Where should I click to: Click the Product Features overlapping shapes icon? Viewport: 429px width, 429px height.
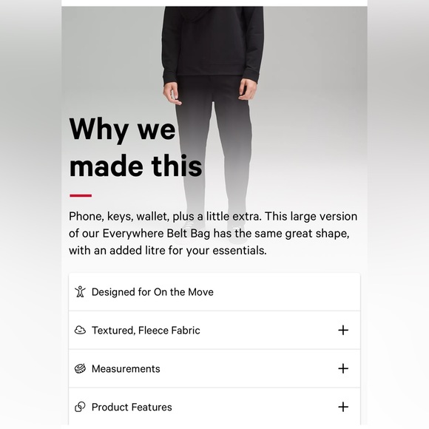pos(80,407)
